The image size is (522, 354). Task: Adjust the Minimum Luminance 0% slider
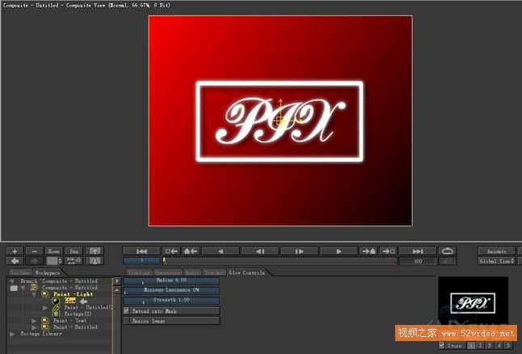[171, 290]
